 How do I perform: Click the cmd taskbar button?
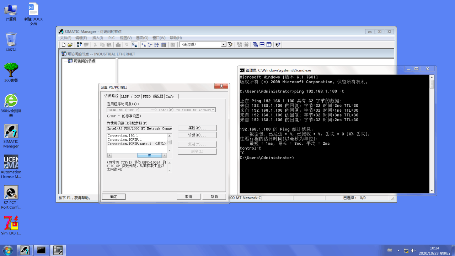click(41, 250)
